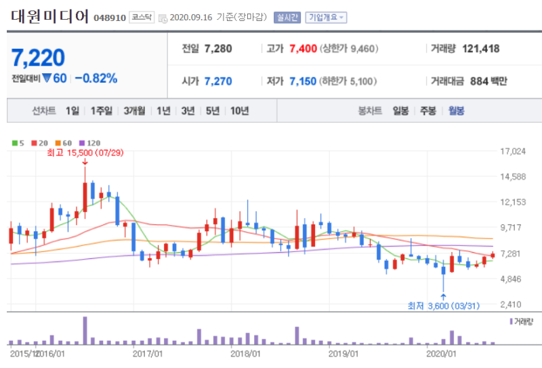Image resolution: width=542 pixels, height=368 pixels.
Task: Click the current price 7,220
Action: click(38, 58)
